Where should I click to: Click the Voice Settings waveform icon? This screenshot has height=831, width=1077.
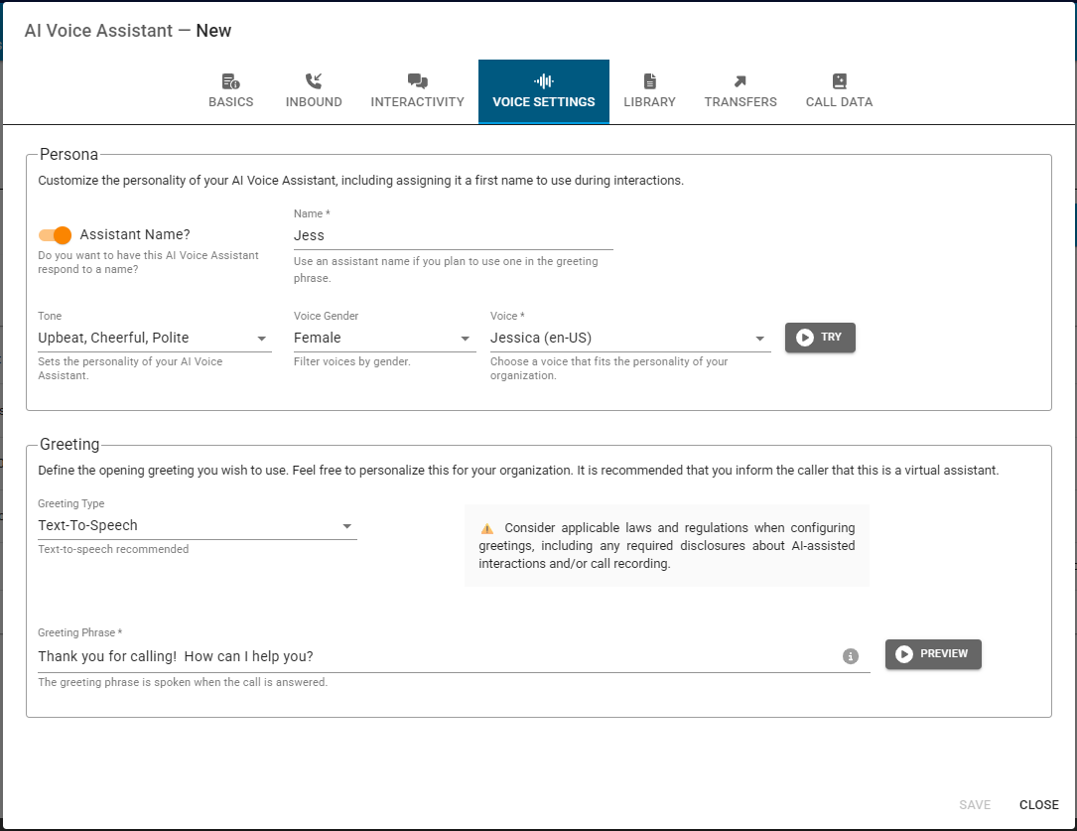(543, 79)
